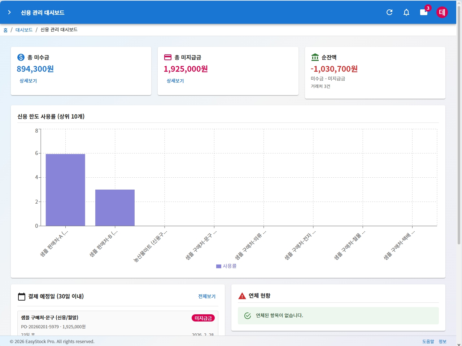Click the card icon beside 총 미지급금
Screen dimensions: 462x346
168,57
